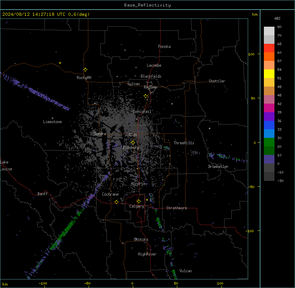Click the Base_Reflectivity title text
This screenshot has width=295, height=288.
tap(147, 5)
